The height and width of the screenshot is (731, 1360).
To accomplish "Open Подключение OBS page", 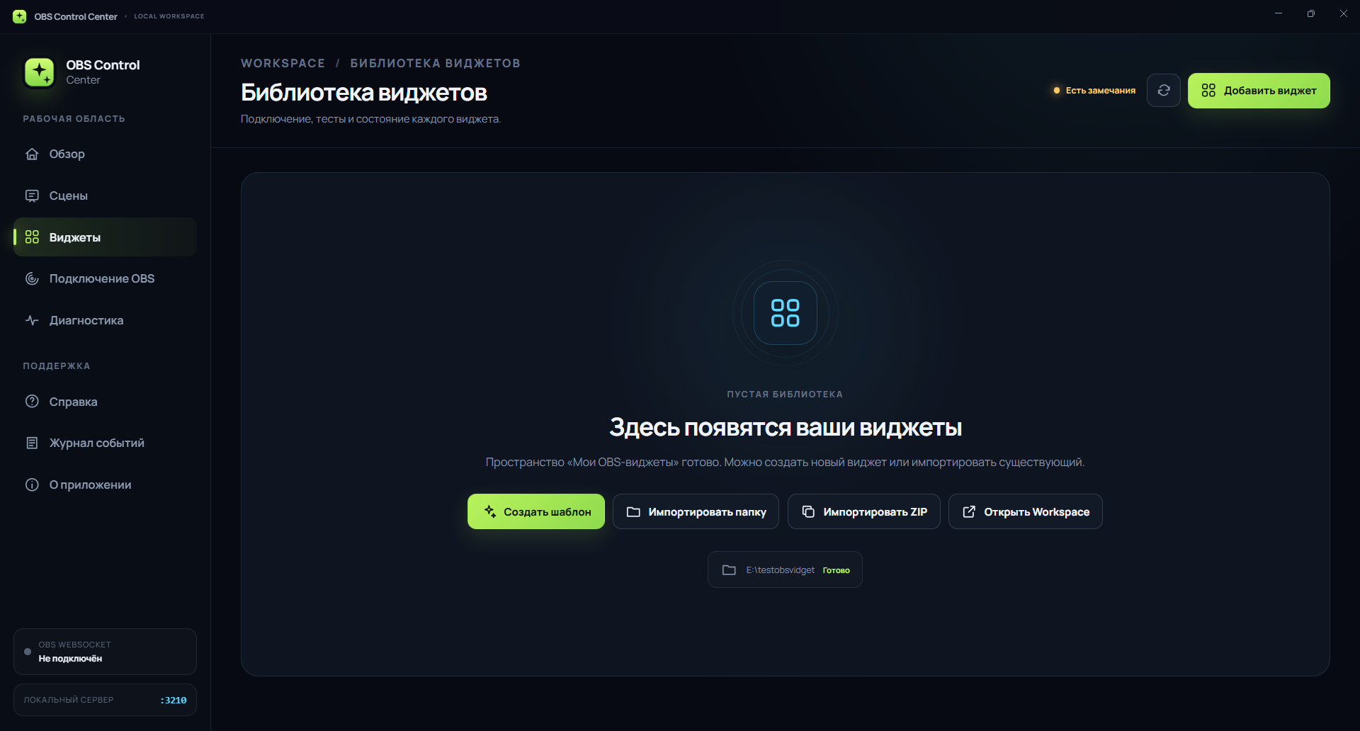I will point(105,278).
